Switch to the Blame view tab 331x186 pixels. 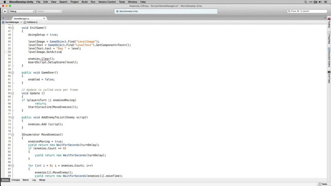click(25, 180)
